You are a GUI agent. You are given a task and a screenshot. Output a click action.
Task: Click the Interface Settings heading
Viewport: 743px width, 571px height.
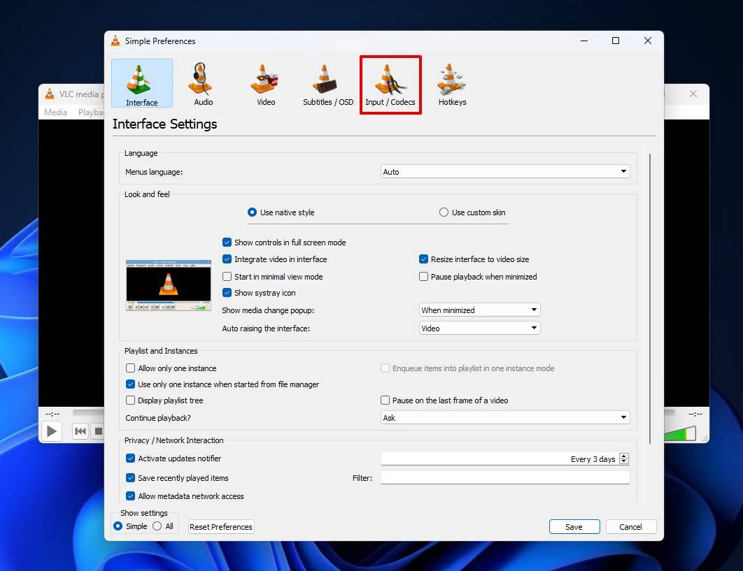click(x=164, y=124)
